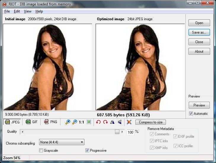Flip the image horizontally
Image resolution: width=216 pixels, height=163 pixels.
[112, 122]
